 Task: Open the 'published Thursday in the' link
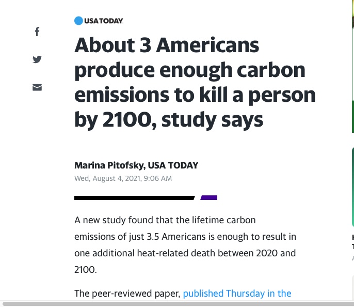(x=237, y=294)
